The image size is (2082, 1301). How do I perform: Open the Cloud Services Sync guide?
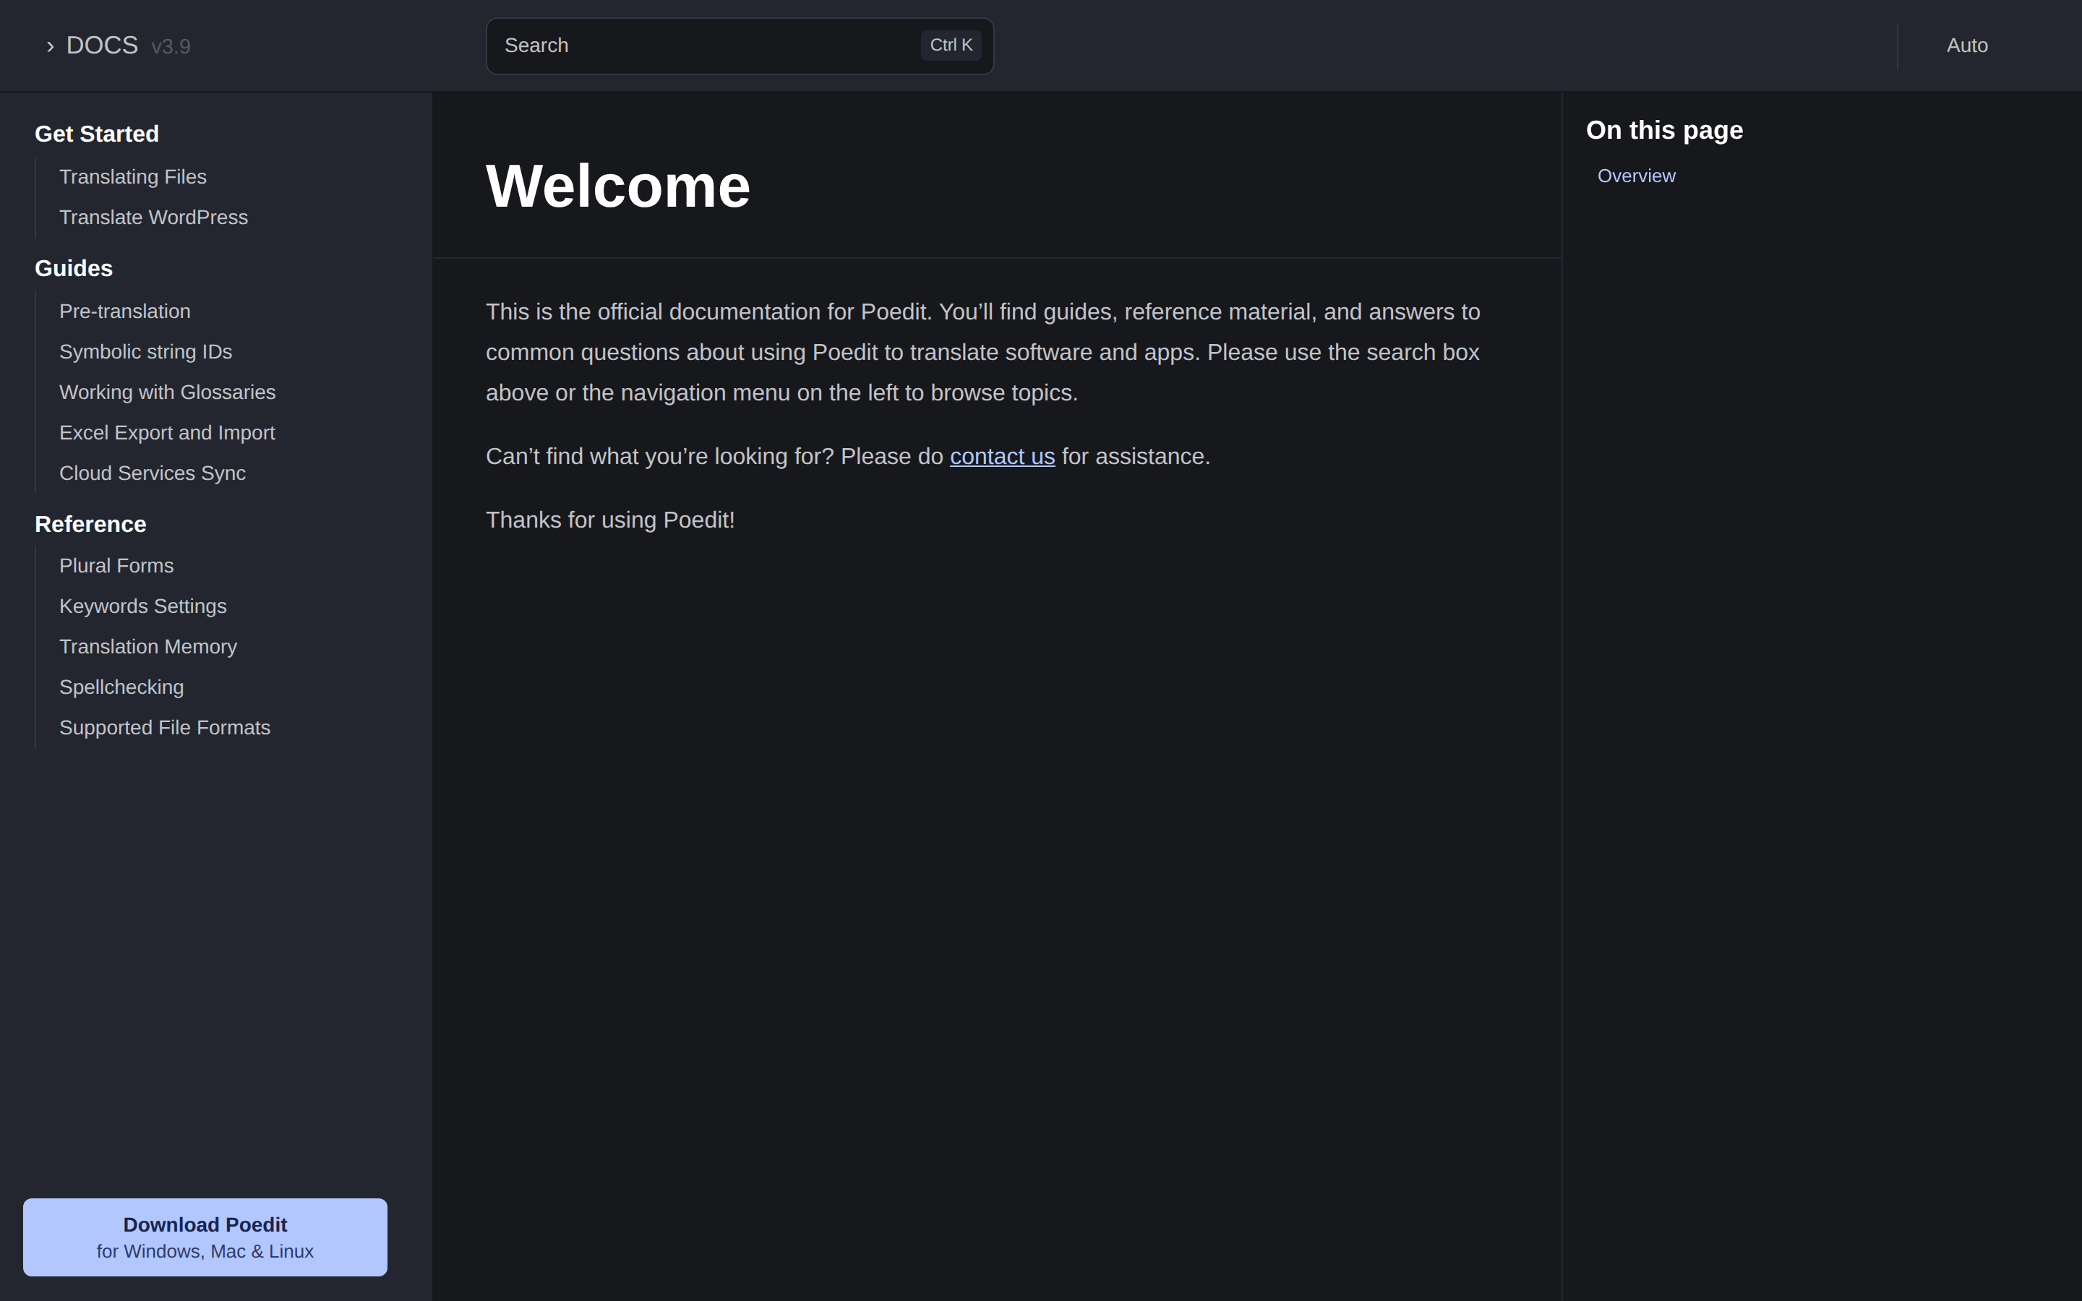[x=153, y=473]
